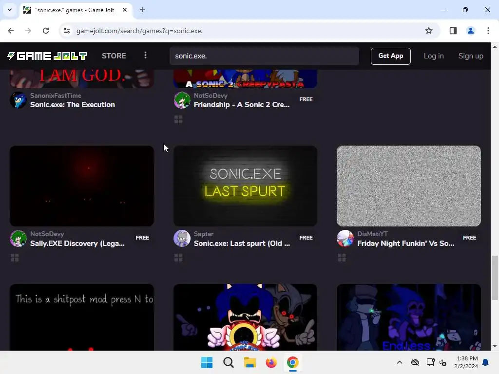Click NotSoDevy's avatar beside Sally.EXE Discovery

point(18,239)
